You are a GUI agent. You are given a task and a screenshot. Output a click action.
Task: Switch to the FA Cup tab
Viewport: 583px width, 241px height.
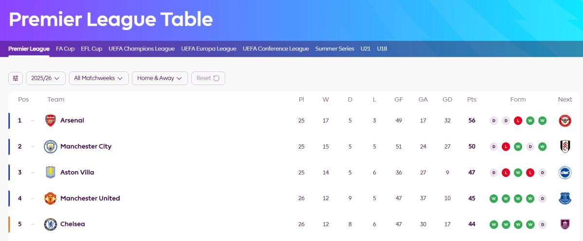coord(65,49)
